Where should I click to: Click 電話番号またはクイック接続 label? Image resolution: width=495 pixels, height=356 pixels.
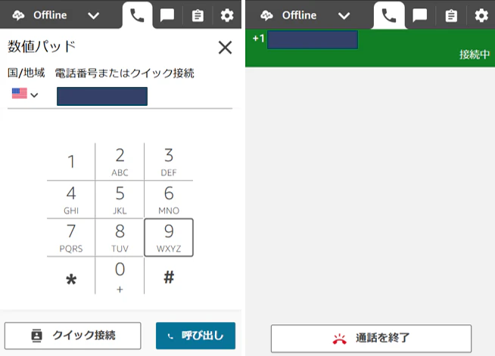124,73
